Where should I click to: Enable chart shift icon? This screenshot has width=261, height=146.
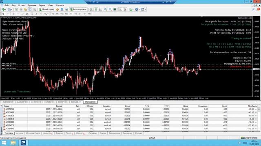point(125,9)
